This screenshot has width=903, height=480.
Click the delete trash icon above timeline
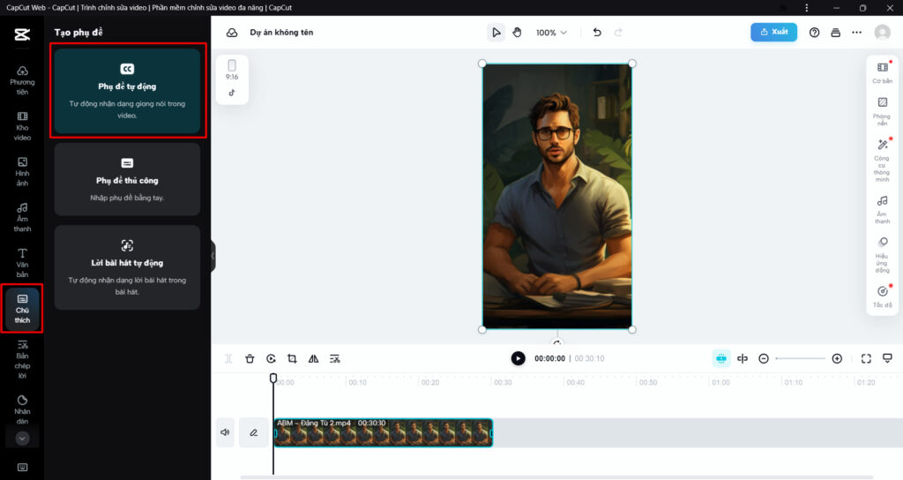(x=250, y=359)
